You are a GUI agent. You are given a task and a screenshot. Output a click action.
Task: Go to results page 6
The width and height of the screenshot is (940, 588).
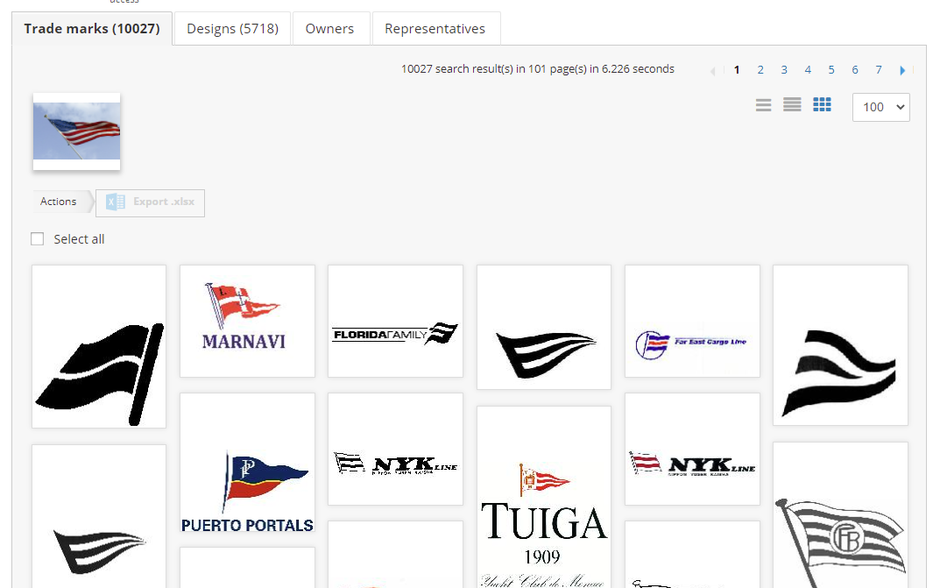[855, 69]
